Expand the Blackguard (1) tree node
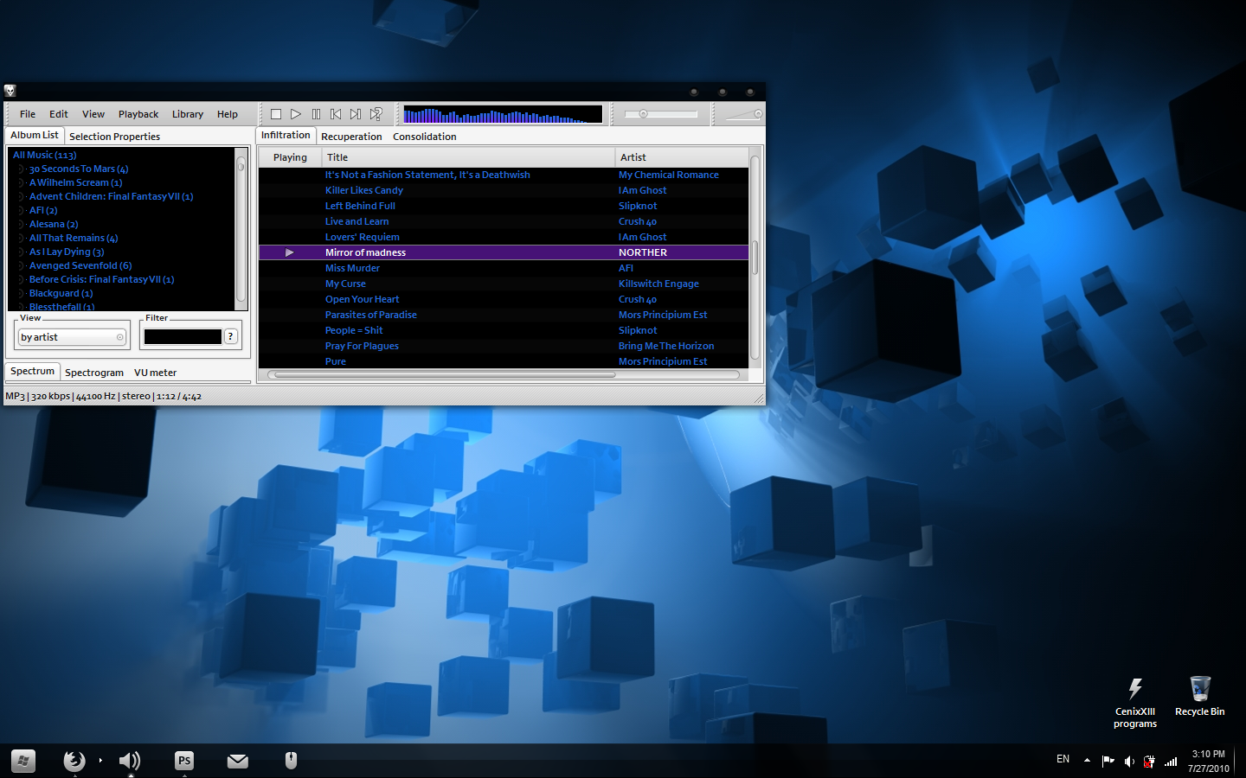Screen dimensions: 1246x778 pyautogui.click(x=22, y=294)
